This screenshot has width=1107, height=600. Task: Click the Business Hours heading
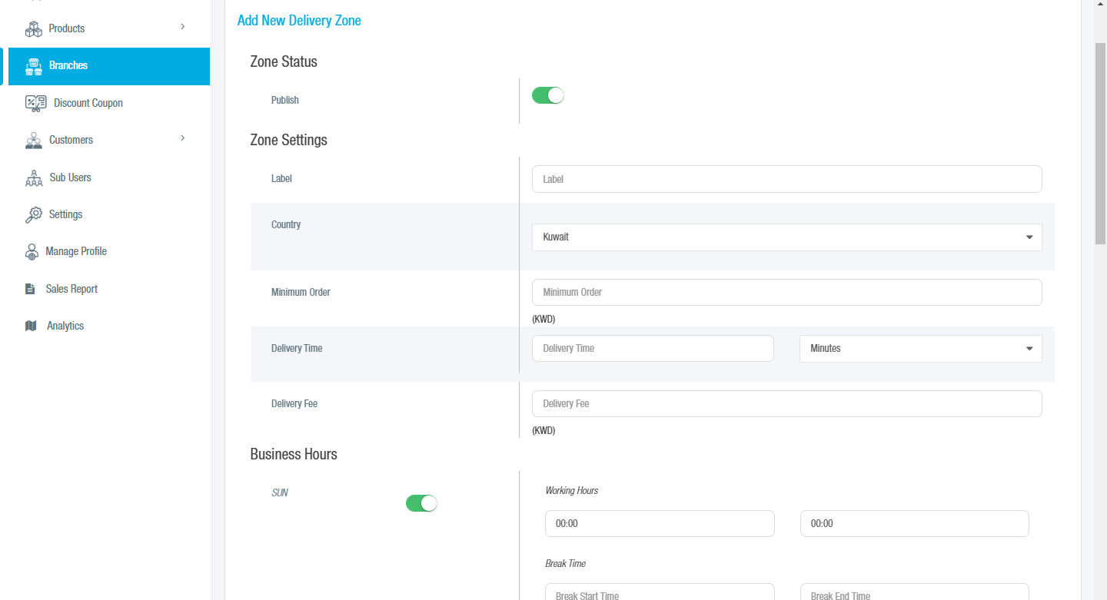pyautogui.click(x=294, y=454)
